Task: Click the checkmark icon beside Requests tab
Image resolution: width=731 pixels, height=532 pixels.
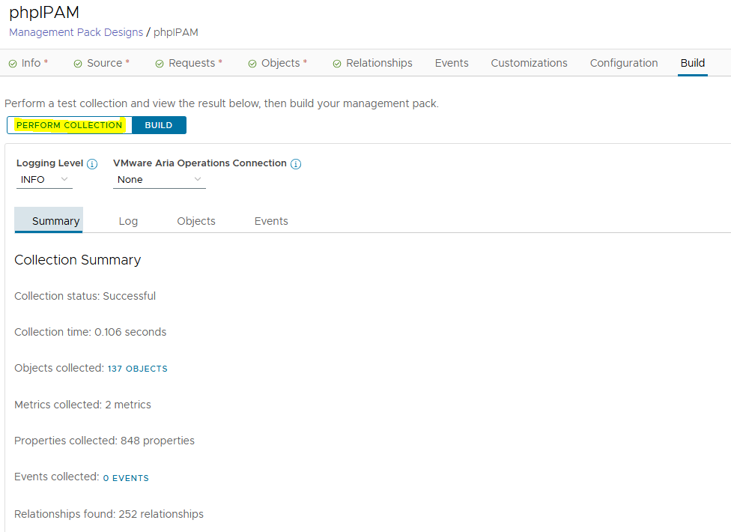Action: click(160, 64)
